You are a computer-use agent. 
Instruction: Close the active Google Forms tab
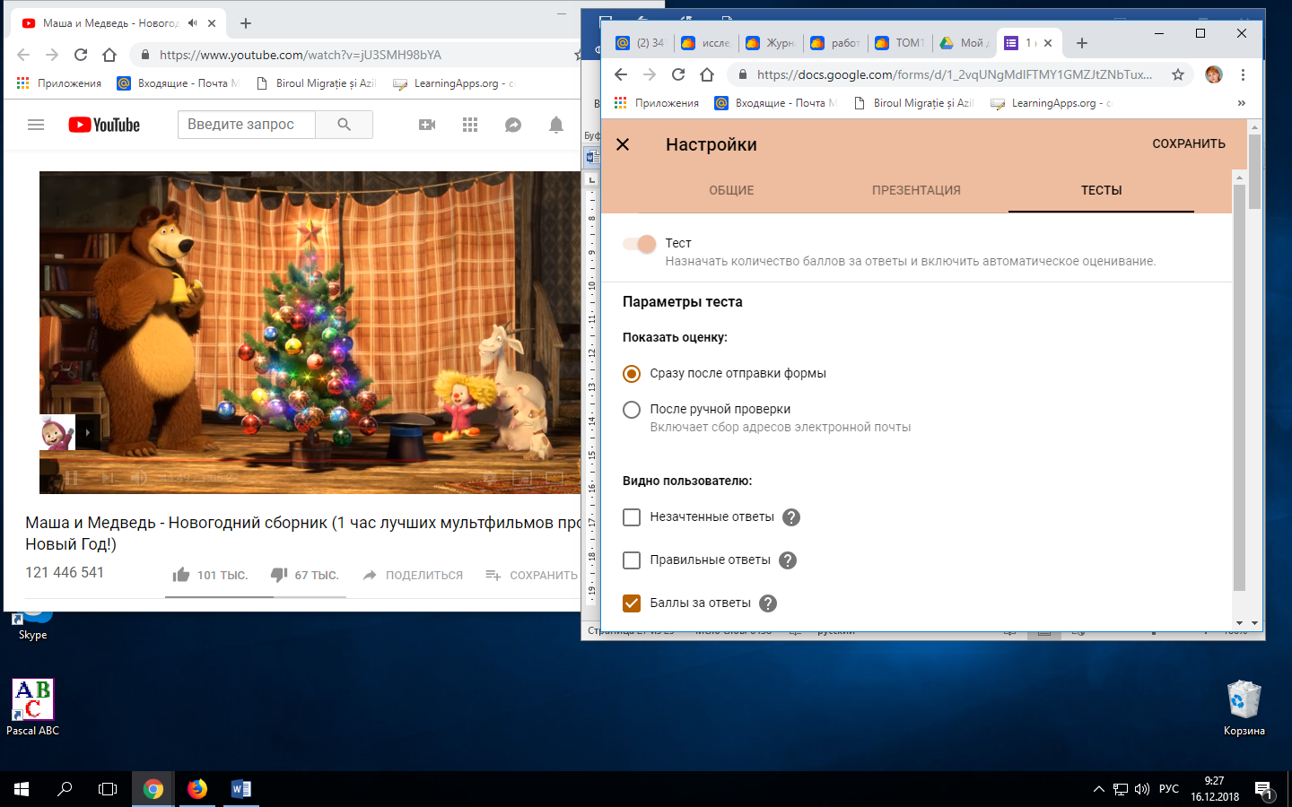[x=1048, y=43]
